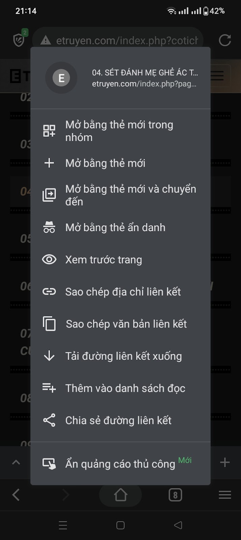Screen dimensions: 241x540
Task: Open link in incognito tab "thẻ ẩn danh"
Action: [115, 227]
